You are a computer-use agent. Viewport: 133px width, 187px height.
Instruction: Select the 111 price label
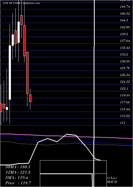click(123, 123)
